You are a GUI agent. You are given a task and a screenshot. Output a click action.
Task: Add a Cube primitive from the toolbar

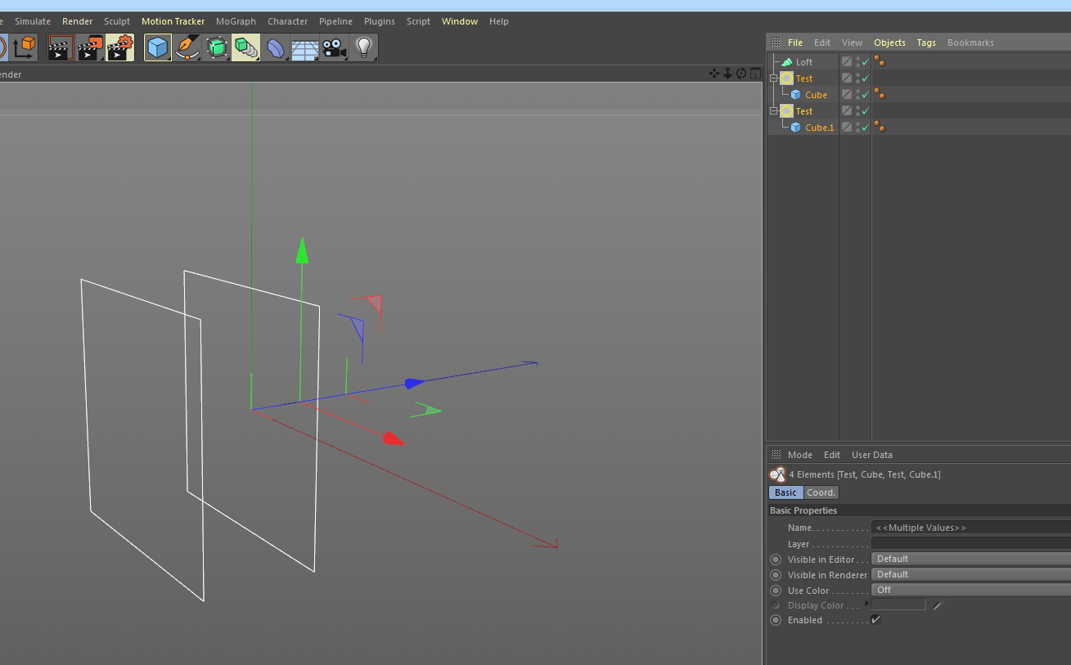pos(158,47)
